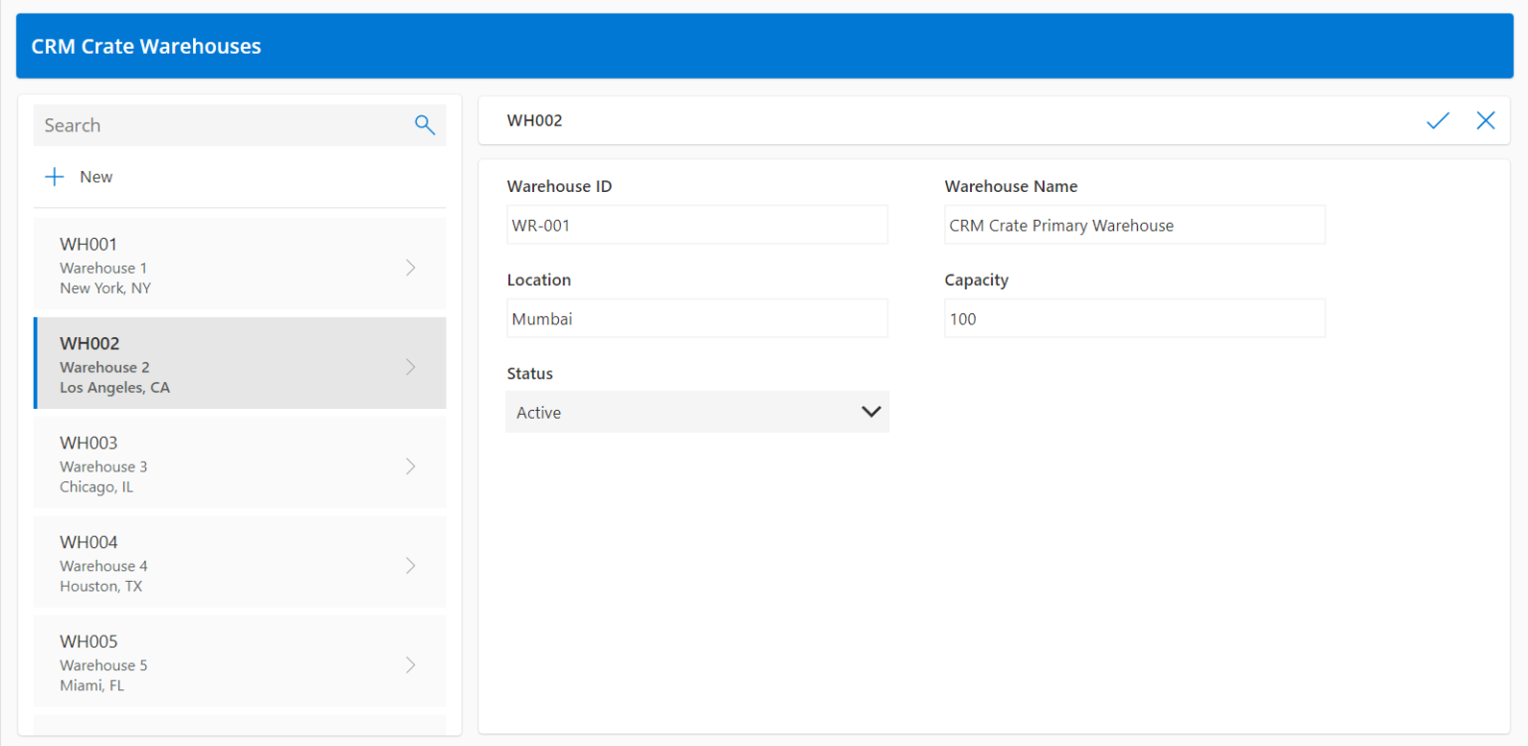This screenshot has height=746, width=1528.
Task: Save warehouse changes using the checkmark icon
Action: (1436, 119)
